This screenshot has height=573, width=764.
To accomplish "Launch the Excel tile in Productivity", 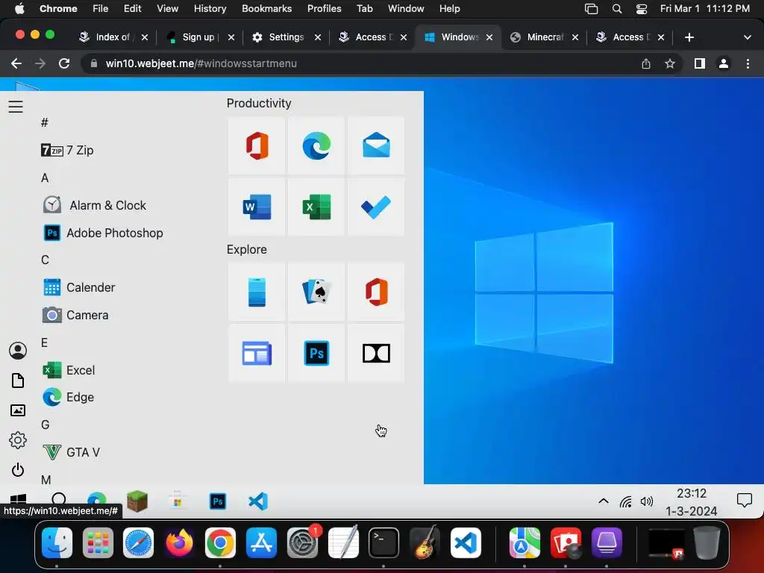I will 316,207.
